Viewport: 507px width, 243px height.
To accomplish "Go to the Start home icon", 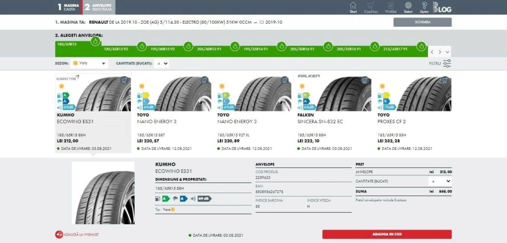I will (353, 7).
